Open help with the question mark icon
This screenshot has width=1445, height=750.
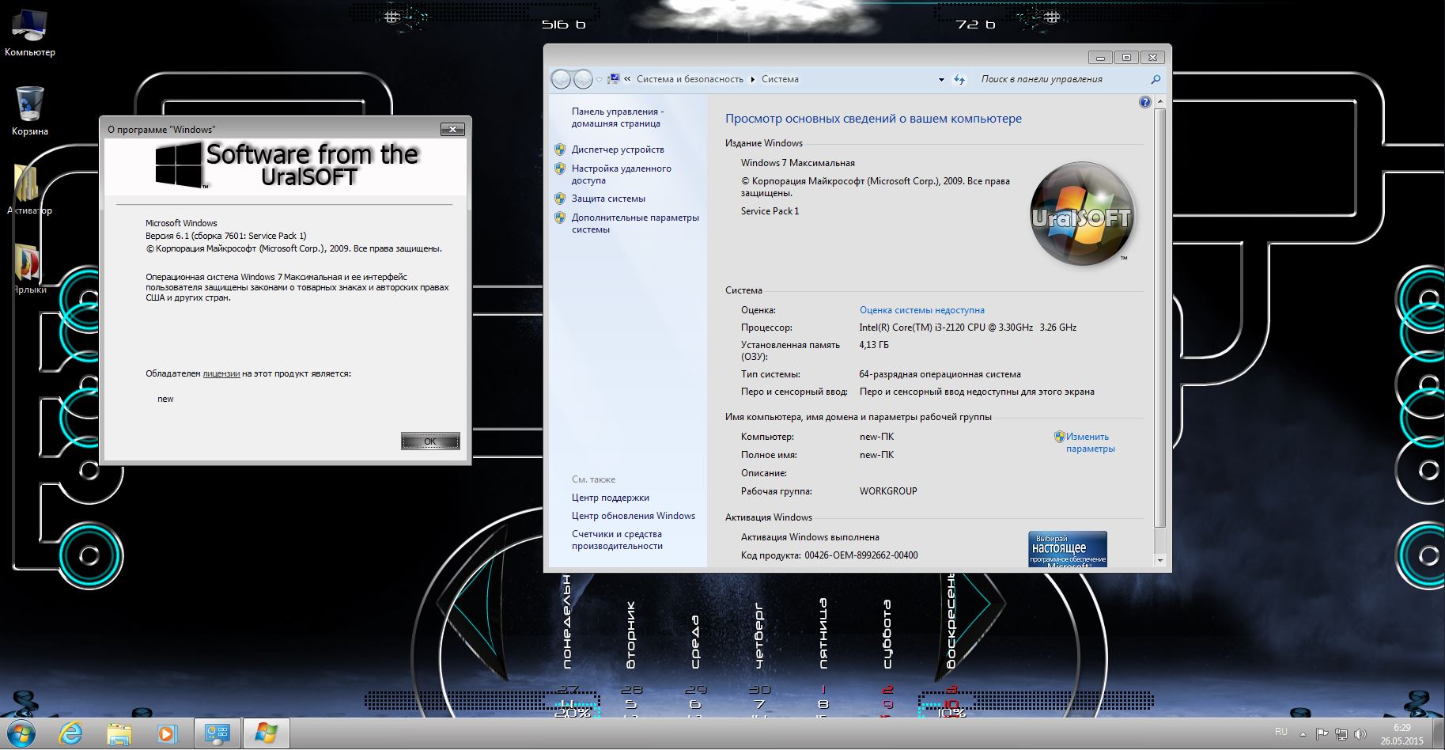[x=1144, y=102]
